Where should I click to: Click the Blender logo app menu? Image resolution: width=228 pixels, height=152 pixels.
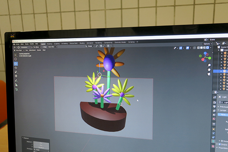coord(14,44)
